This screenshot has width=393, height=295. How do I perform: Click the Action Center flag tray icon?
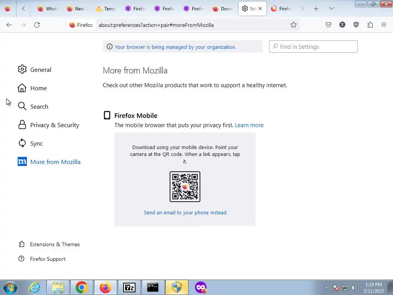pyautogui.click(x=336, y=288)
